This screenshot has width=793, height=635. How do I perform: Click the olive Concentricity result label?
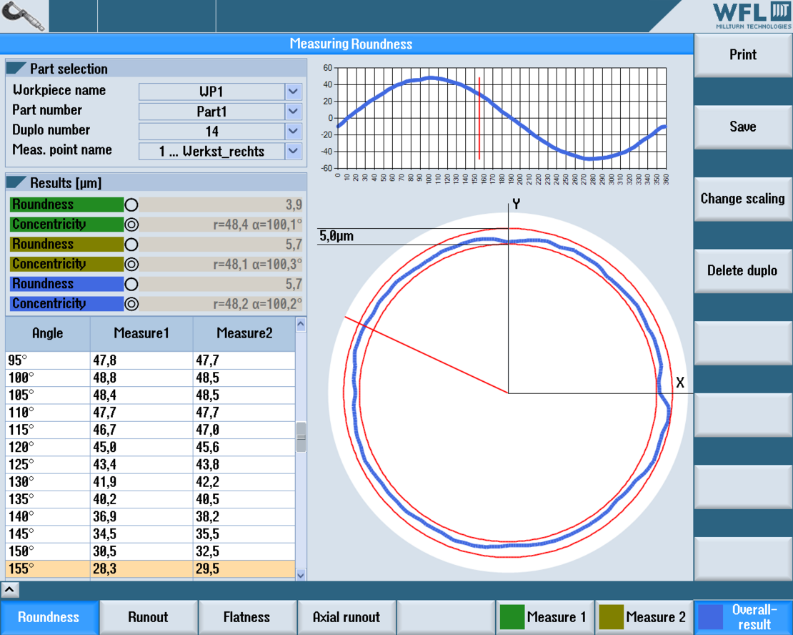pos(66,264)
